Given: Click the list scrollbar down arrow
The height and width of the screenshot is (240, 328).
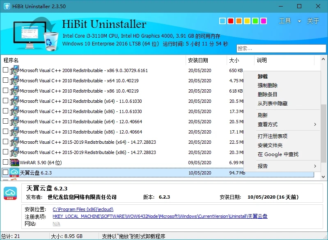Looking at the screenshot, I should 323,177.
